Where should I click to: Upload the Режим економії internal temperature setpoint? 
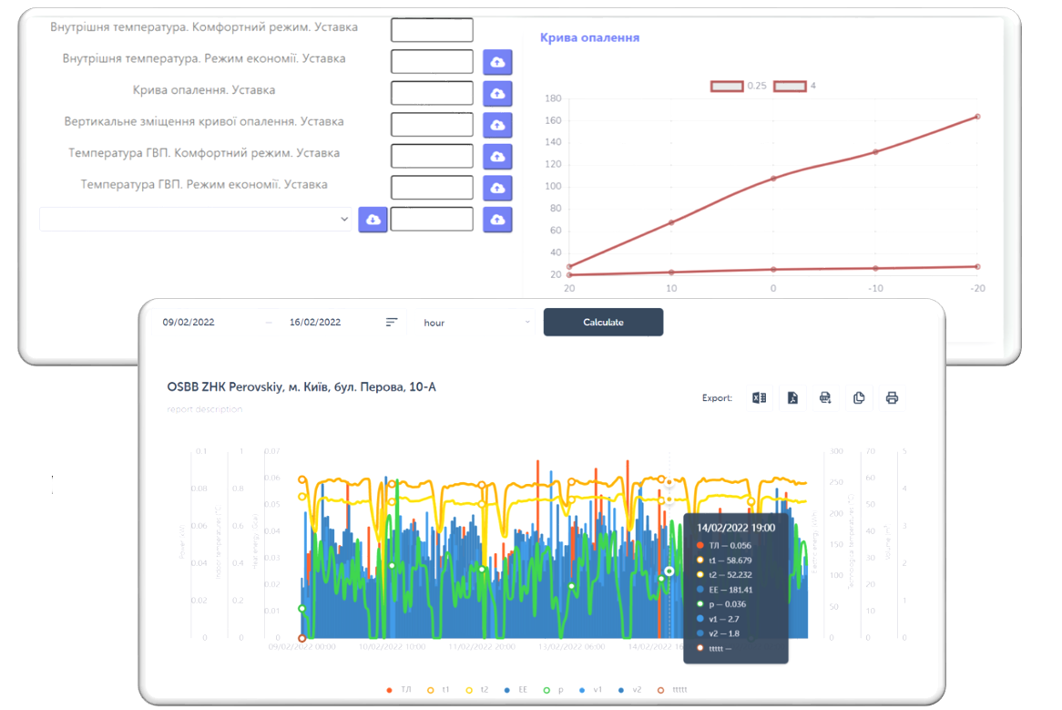pos(497,62)
